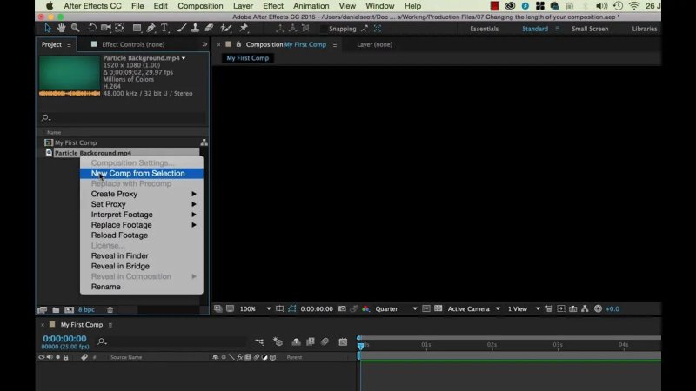Click the +0.0 exposure value

click(612, 309)
